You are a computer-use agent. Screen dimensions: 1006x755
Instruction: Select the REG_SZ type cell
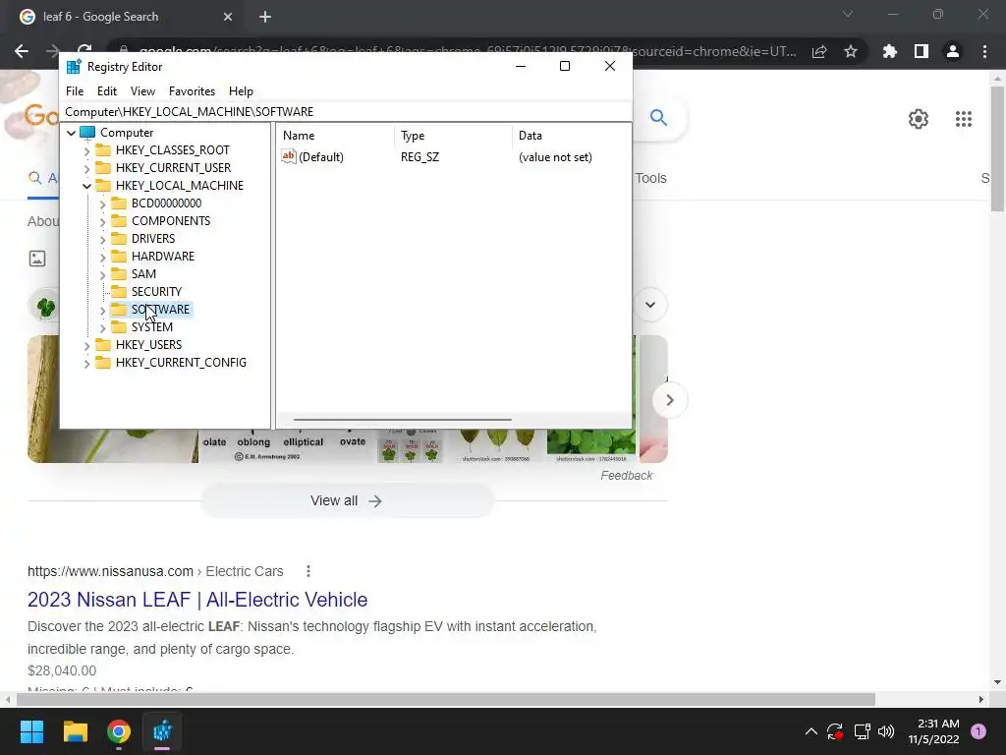[419, 156]
